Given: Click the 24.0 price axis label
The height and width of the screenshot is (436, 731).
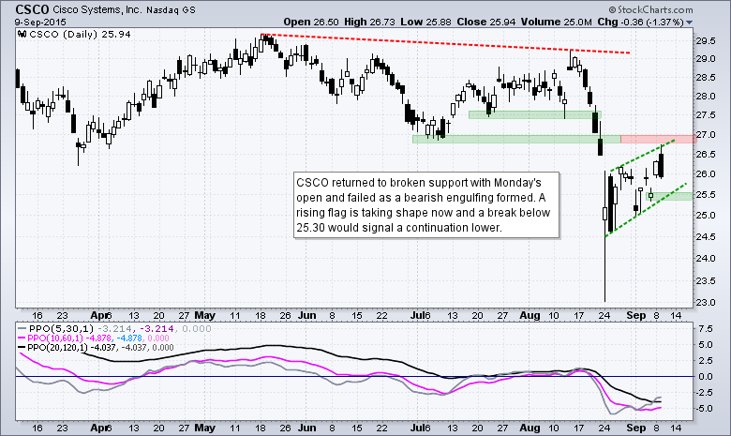Looking at the screenshot, I should coord(706,259).
